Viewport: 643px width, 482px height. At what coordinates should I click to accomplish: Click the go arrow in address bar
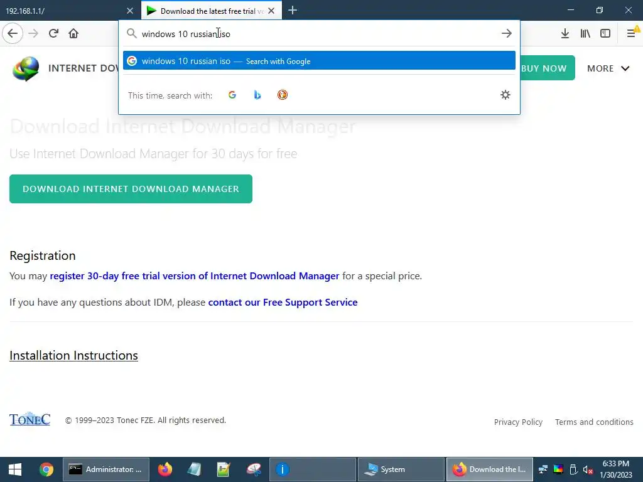point(507,33)
